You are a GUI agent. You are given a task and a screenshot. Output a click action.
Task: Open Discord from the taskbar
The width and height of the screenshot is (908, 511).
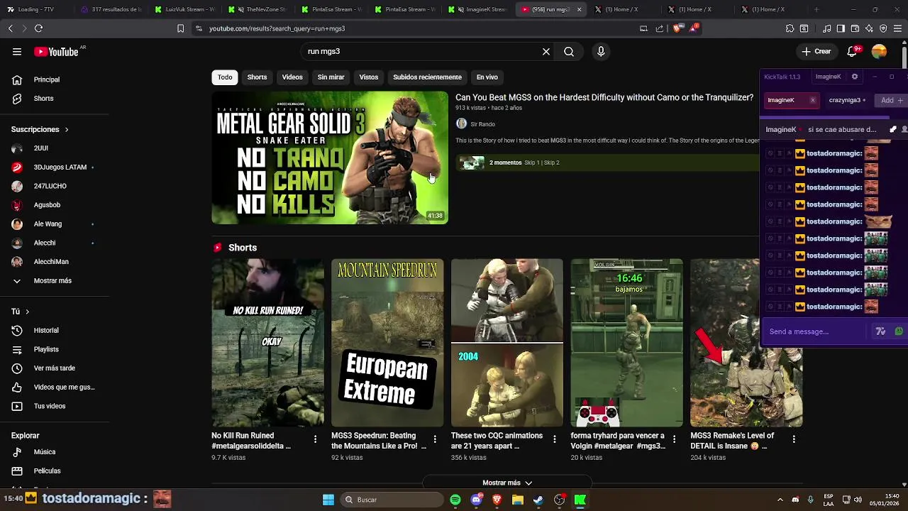click(477, 500)
